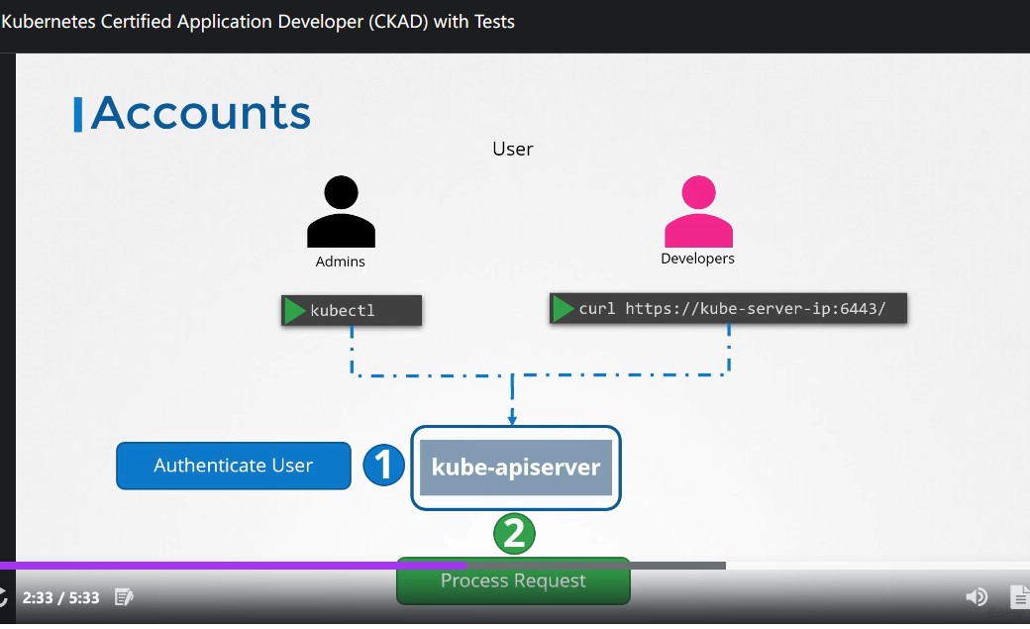Viewport: 1030px width, 629px height.
Task: Click the 2:33 / 5:33 time display
Action: click(x=61, y=597)
